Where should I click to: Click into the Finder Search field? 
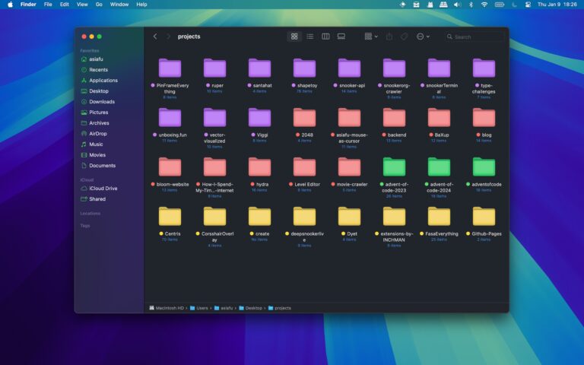point(474,36)
